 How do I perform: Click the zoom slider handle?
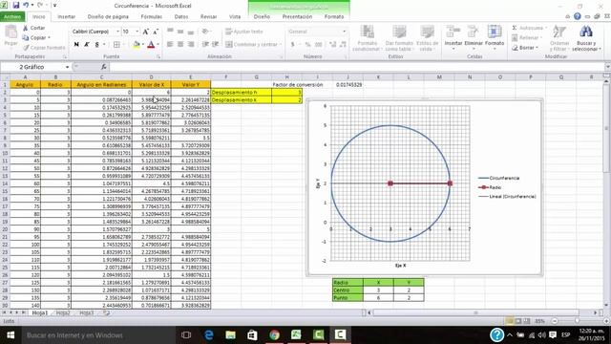point(577,321)
